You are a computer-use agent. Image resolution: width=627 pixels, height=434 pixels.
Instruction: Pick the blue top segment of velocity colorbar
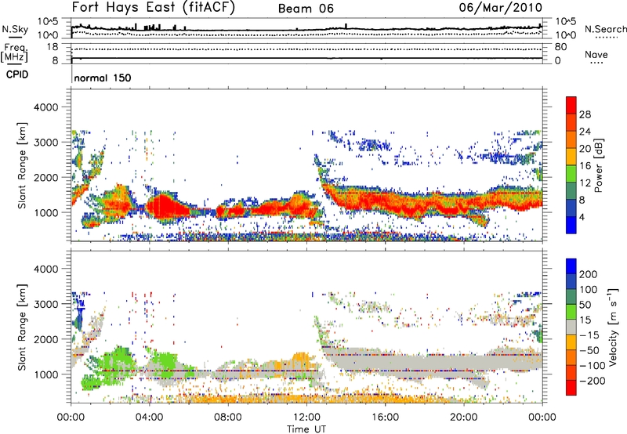[x=571, y=266]
